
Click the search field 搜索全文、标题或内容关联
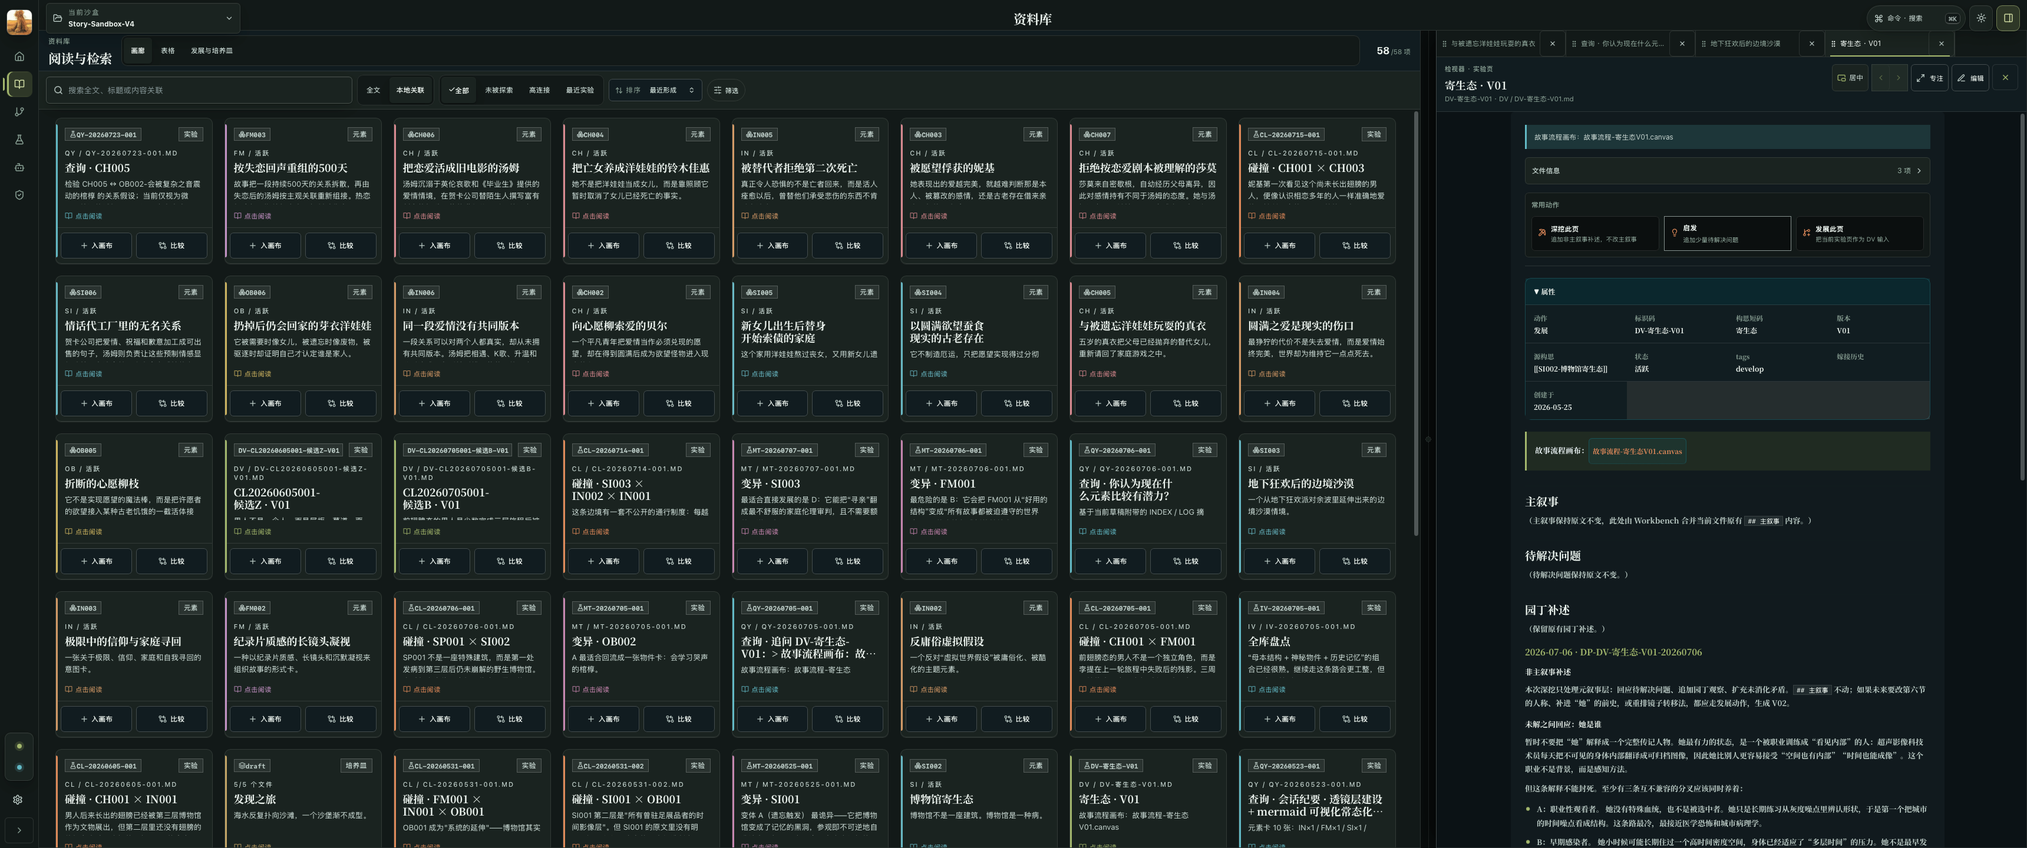click(x=199, y=91)
